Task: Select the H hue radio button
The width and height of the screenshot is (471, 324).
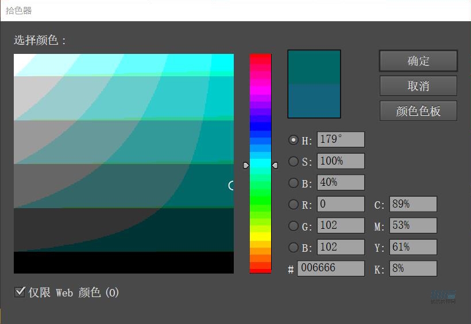Action: tap(294, 140)
